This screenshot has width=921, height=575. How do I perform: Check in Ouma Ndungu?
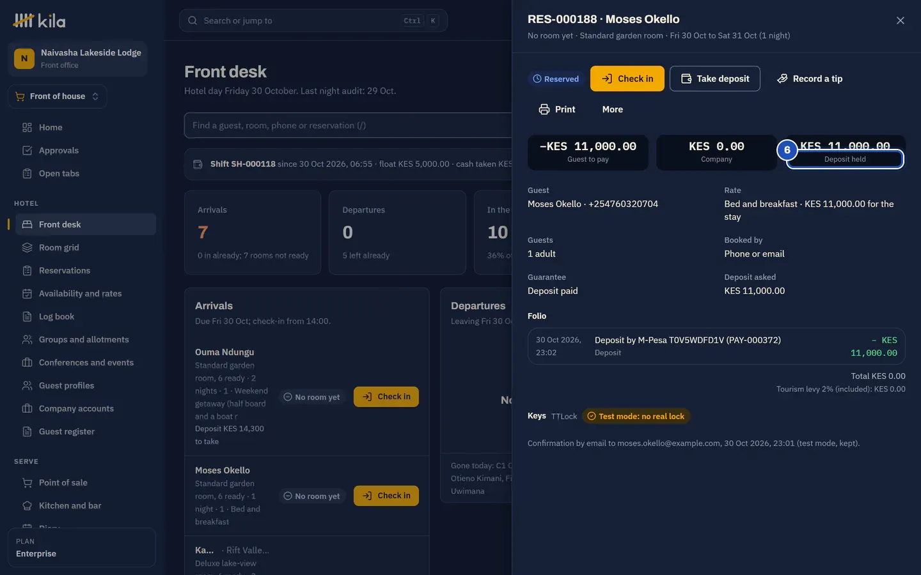(x=386, y=397)
